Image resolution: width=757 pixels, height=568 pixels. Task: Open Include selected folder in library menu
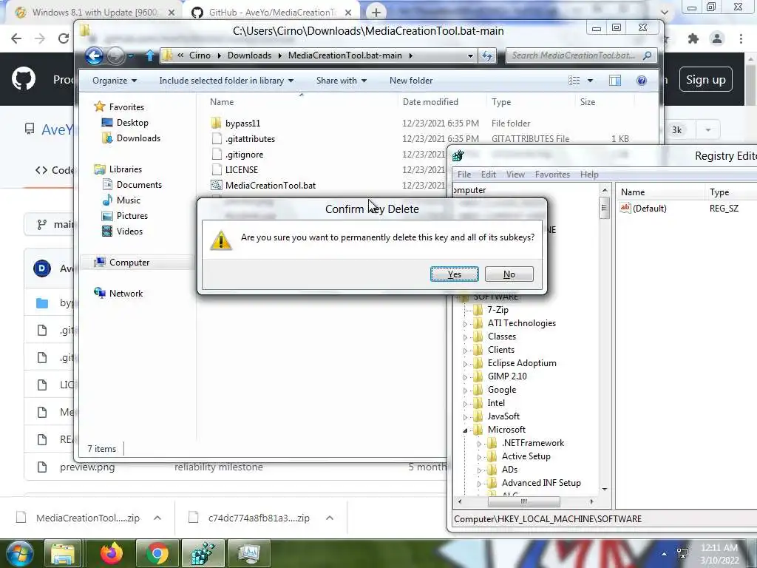pyautogui.click(x=226, y=81)
